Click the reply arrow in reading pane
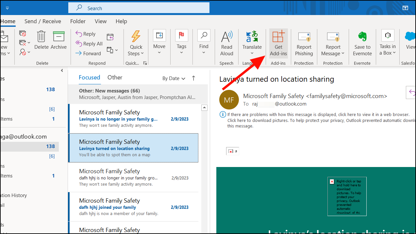416x234 pixels. tap(411, 92)
